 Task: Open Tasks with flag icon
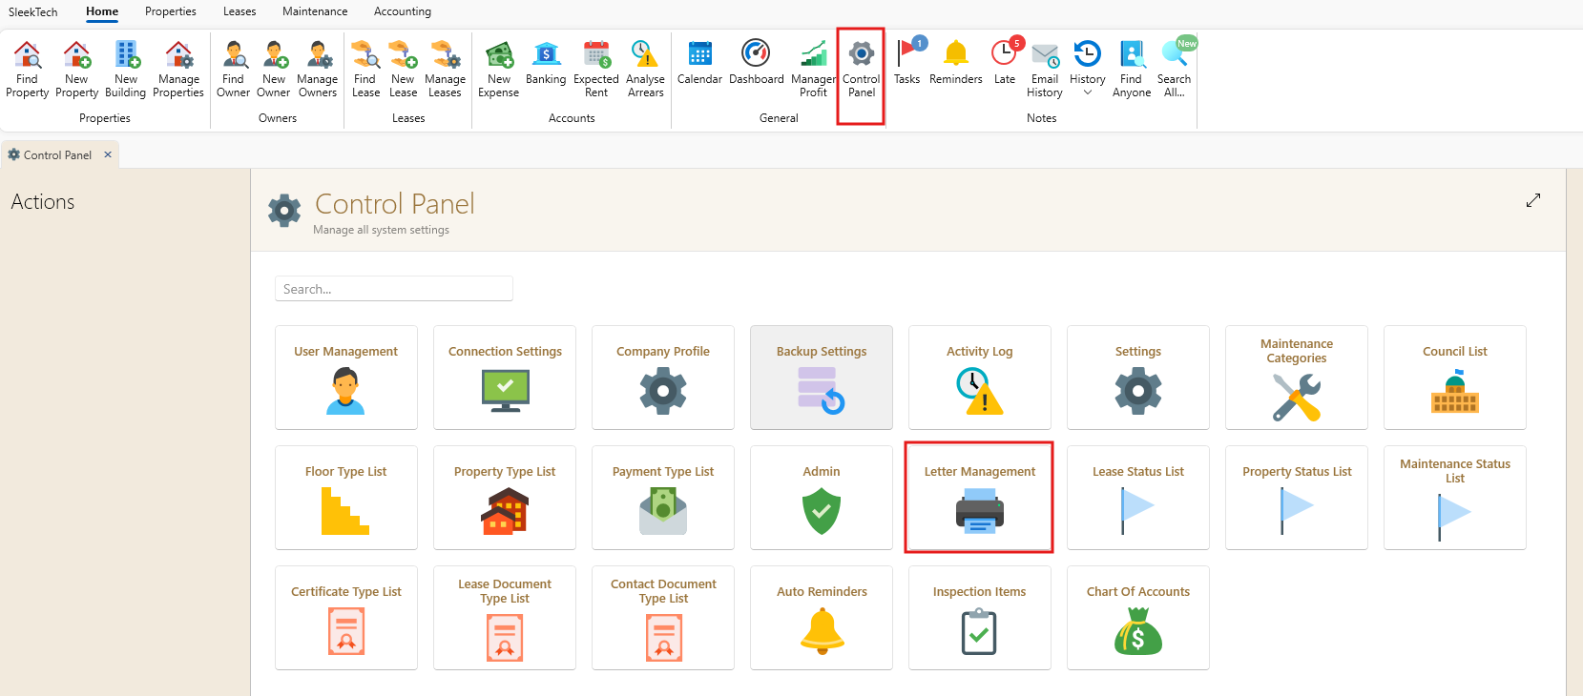pos(906,64)
